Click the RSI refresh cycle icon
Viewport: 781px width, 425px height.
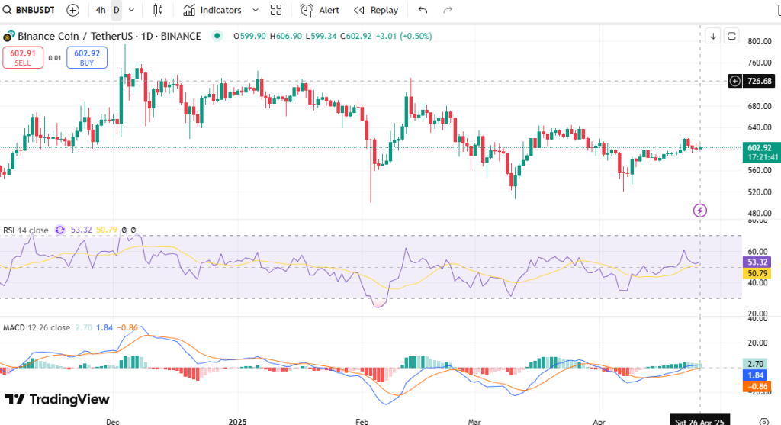59,230
